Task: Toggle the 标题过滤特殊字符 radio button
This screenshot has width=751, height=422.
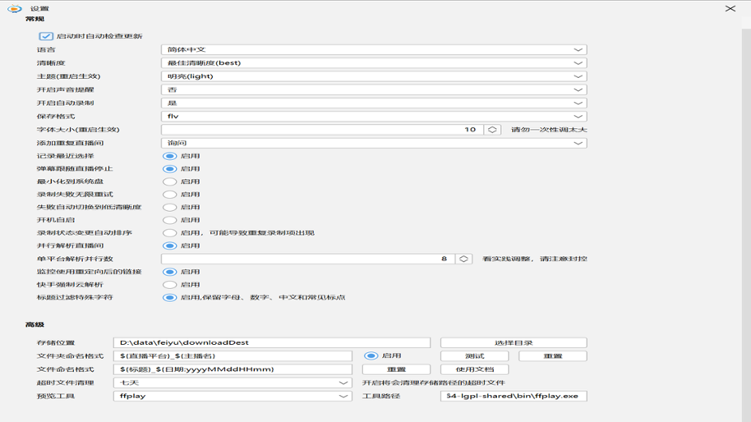Action: 170,298
